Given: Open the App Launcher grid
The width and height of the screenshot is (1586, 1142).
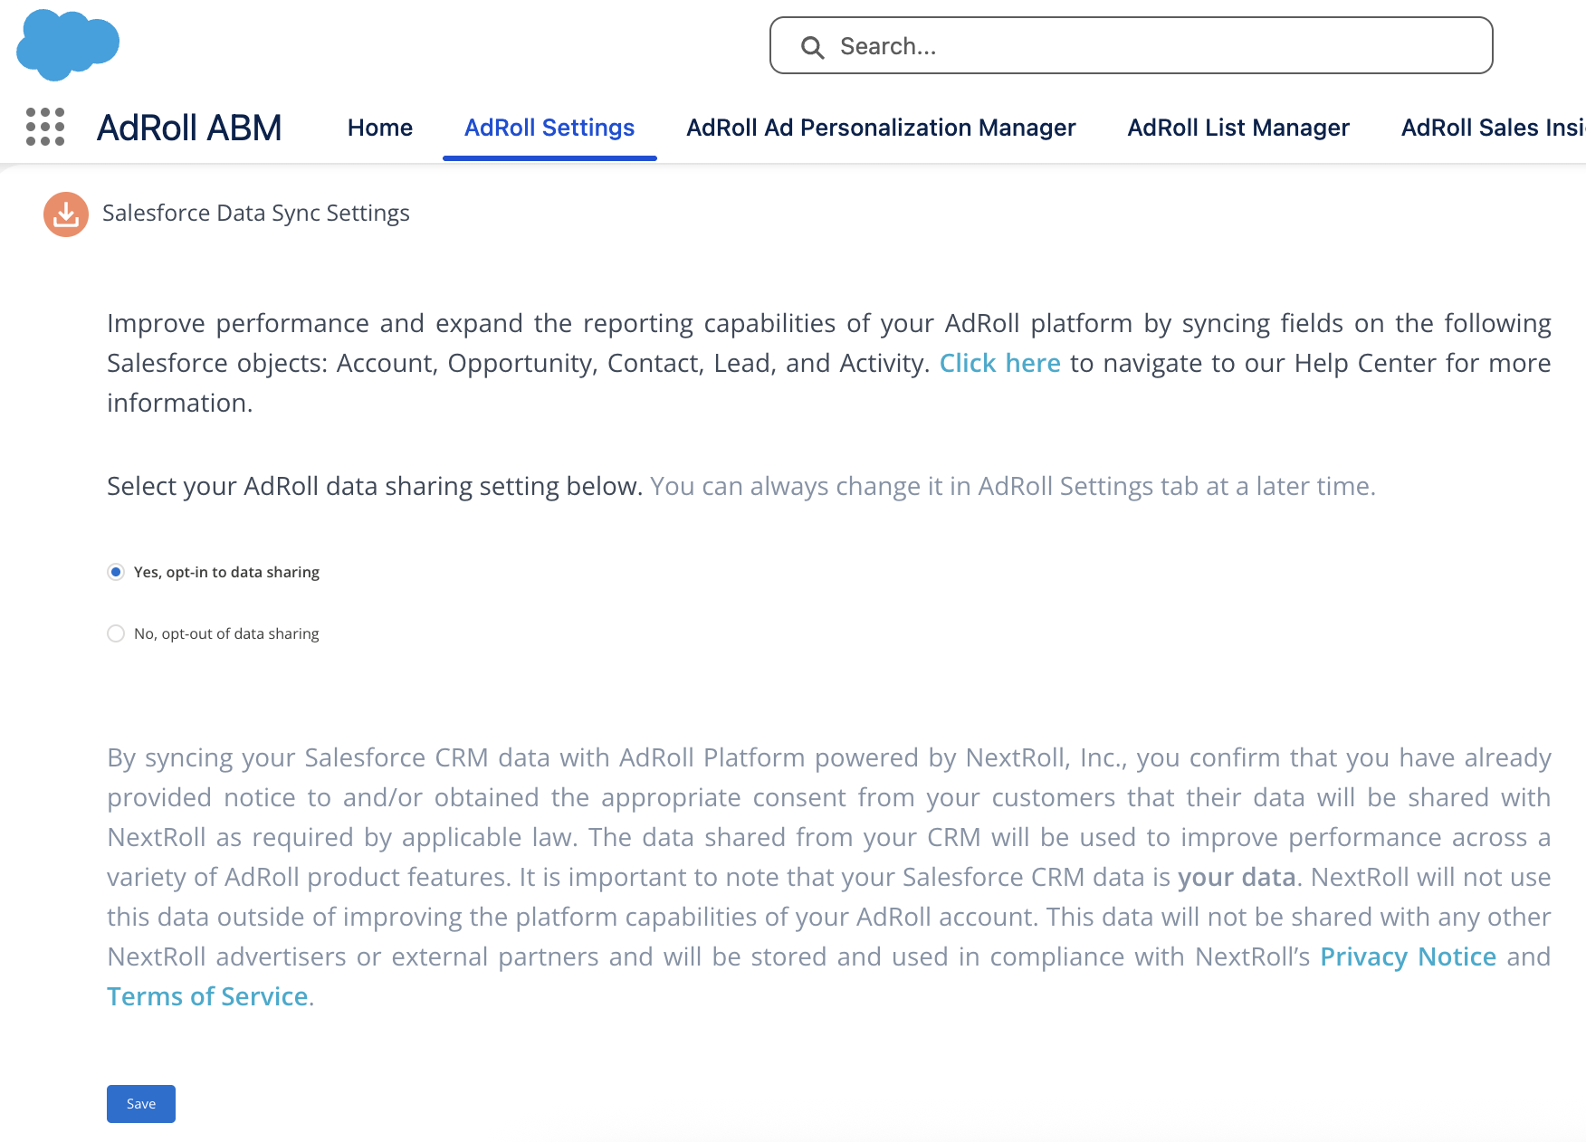Looking at the screenshot, I should 45,127.
